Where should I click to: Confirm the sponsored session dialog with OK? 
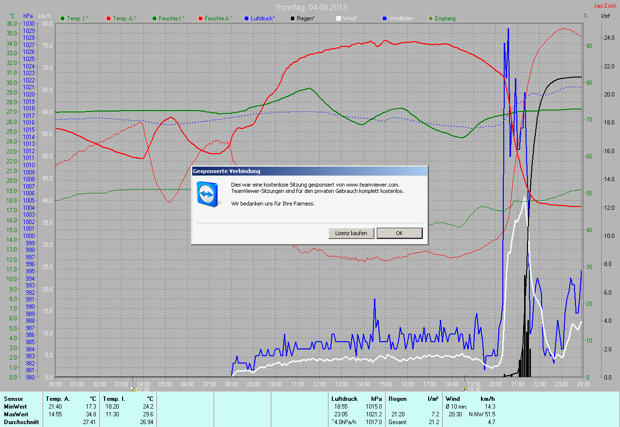[x=399, y=233]
